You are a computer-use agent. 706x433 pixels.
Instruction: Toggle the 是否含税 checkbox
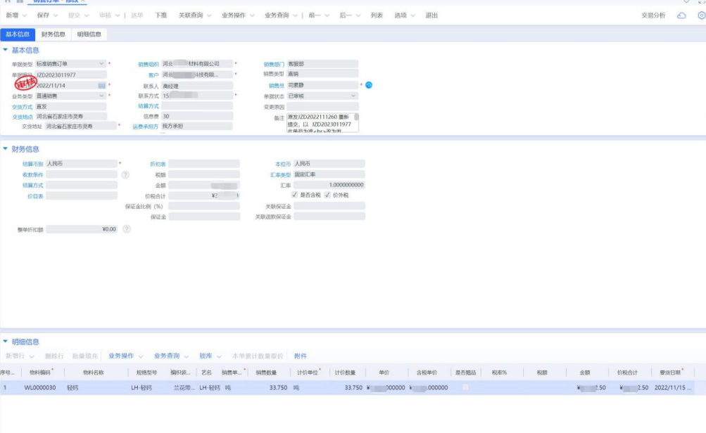coord(294,195)
